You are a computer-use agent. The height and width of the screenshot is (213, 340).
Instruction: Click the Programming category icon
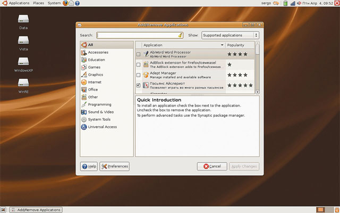click(x=84, y=104)
